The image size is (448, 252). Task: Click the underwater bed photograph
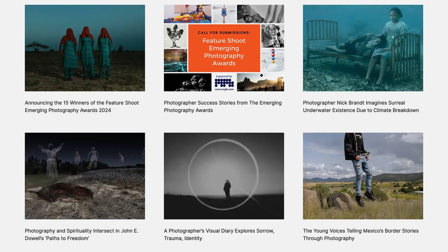point(363,48)
